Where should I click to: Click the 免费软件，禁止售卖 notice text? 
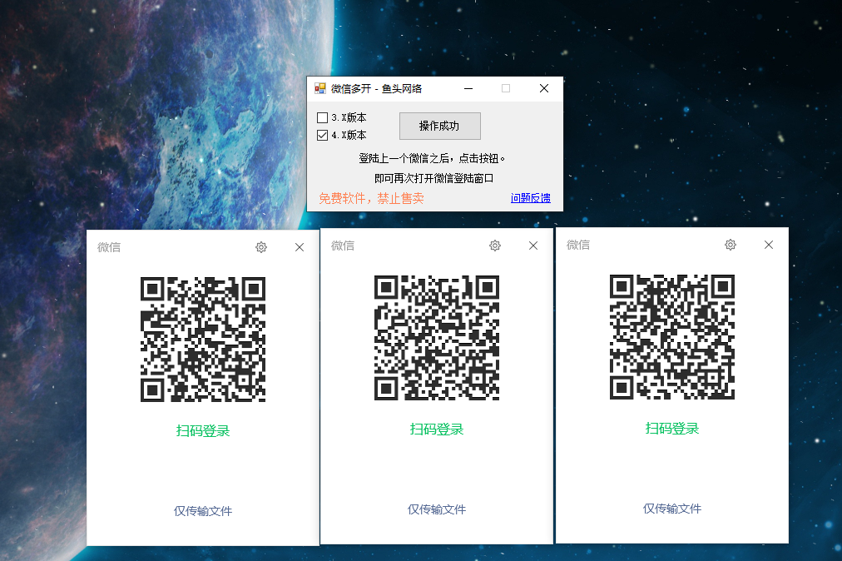pos(372,198)
